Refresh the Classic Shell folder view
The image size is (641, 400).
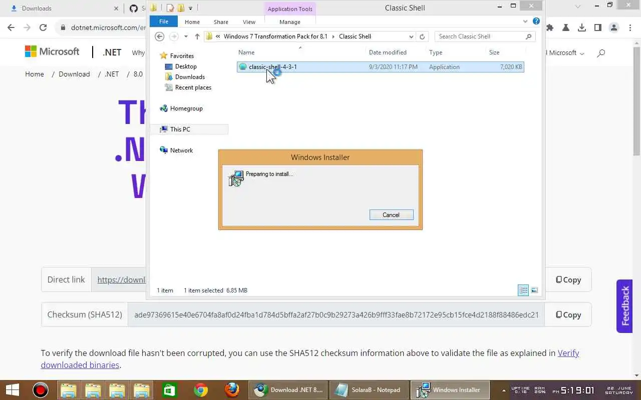[422, 36]
